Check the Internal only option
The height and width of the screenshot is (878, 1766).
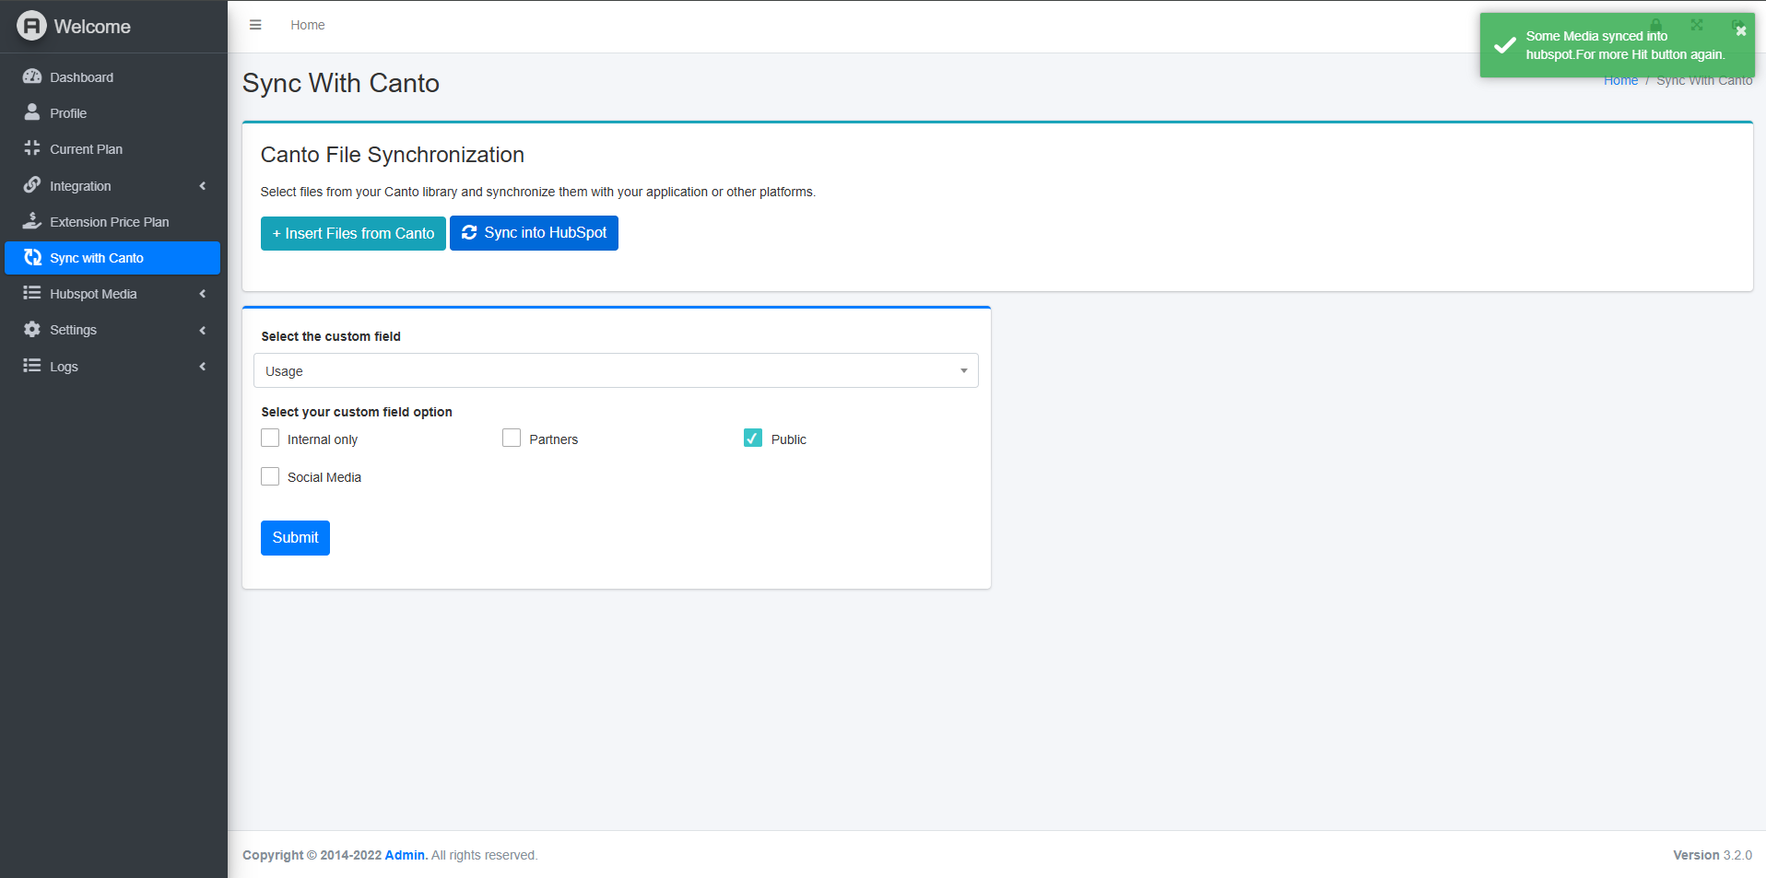pos(270,438)
